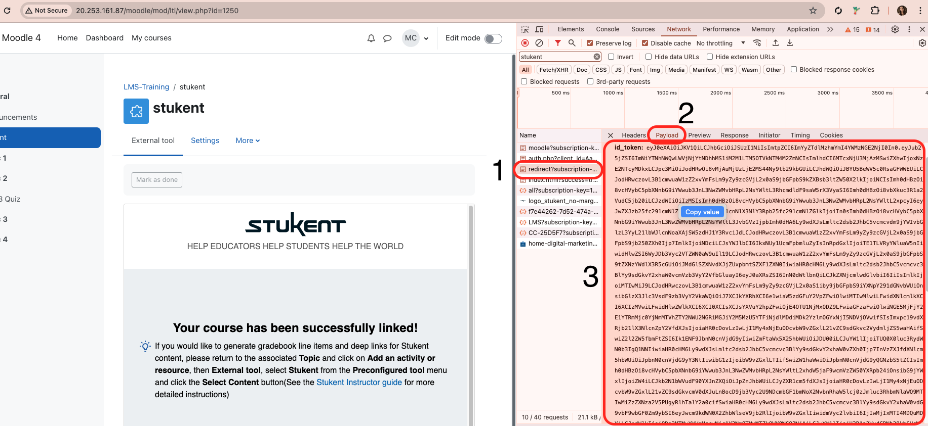
Task: Open network search magnifier
Action: pyautogui.click(x=572, y=43)
